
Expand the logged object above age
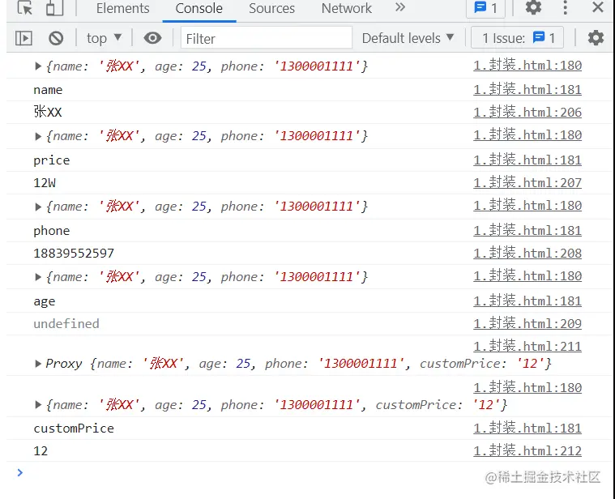(38, 277)
